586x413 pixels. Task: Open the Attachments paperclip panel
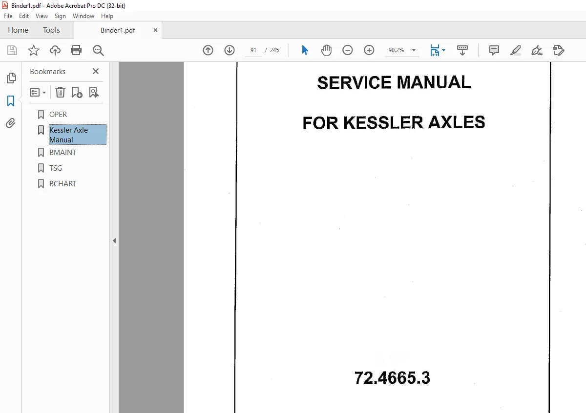(x=11, y=123)
